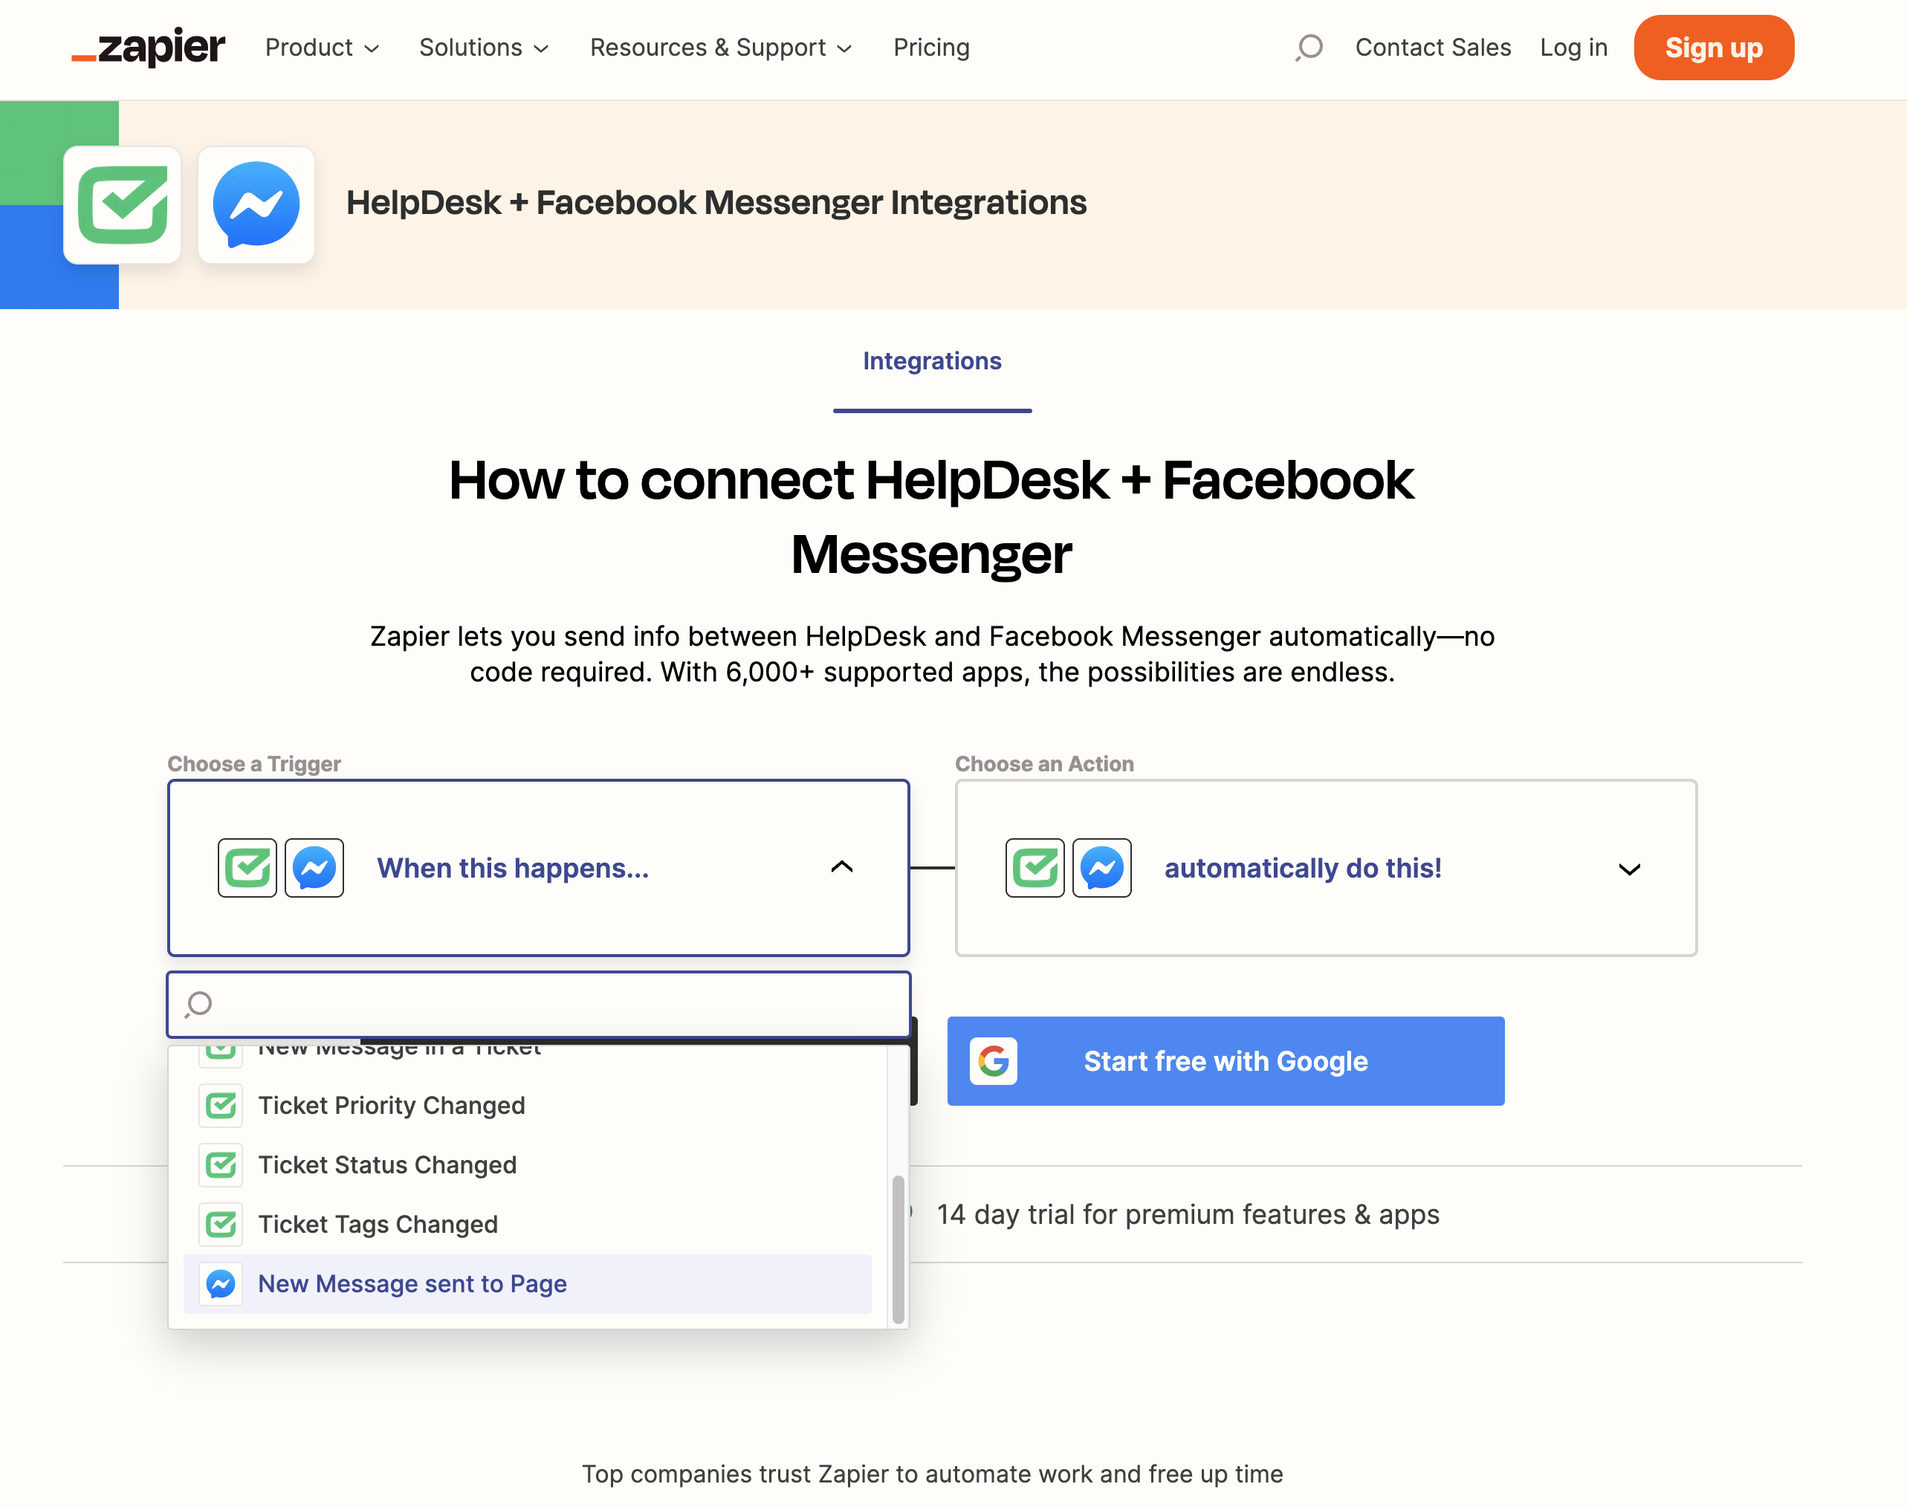This screenshot has width=1907, height=1507.
Task: Click the HelpDesk checkmark icon
Action: 123,201
